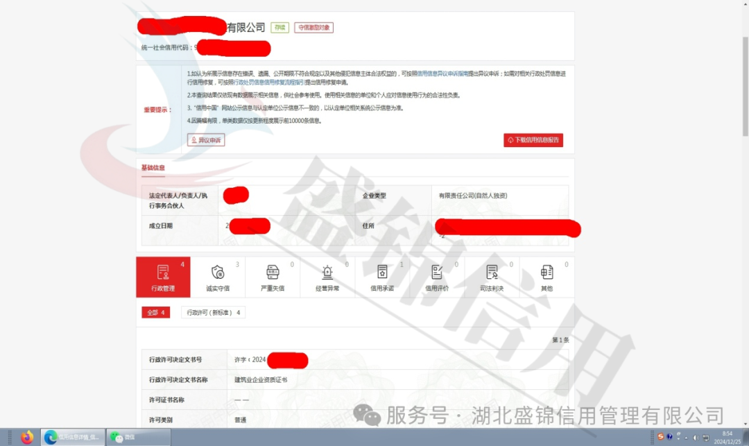The height and width of the screenshot is (446, 749).
Task: Click the 企业类型 label
Action: (x=374, y=196)
